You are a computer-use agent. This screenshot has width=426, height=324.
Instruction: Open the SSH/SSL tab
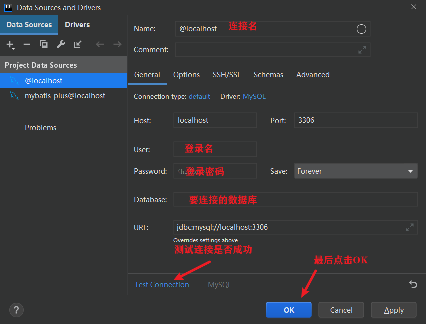(227, 75)
